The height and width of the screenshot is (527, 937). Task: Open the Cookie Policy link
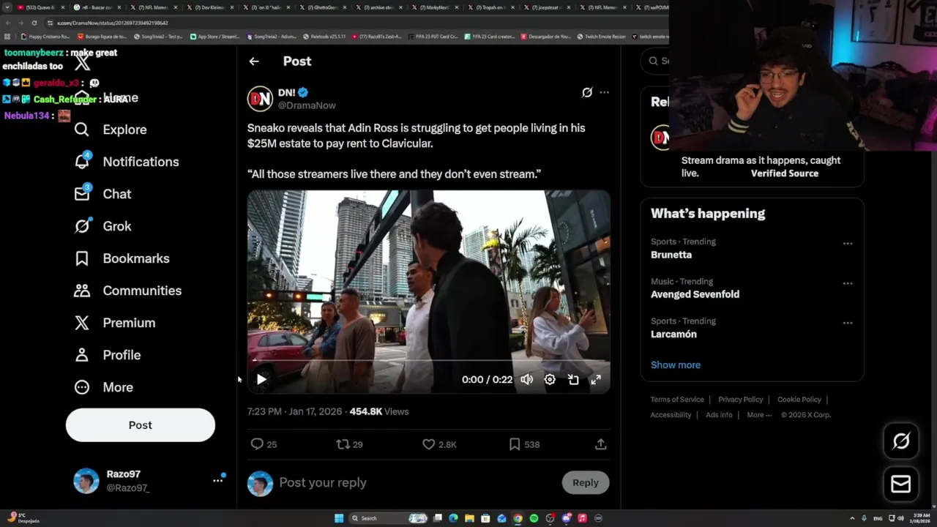pyautogui.click(x=799, y=400)
